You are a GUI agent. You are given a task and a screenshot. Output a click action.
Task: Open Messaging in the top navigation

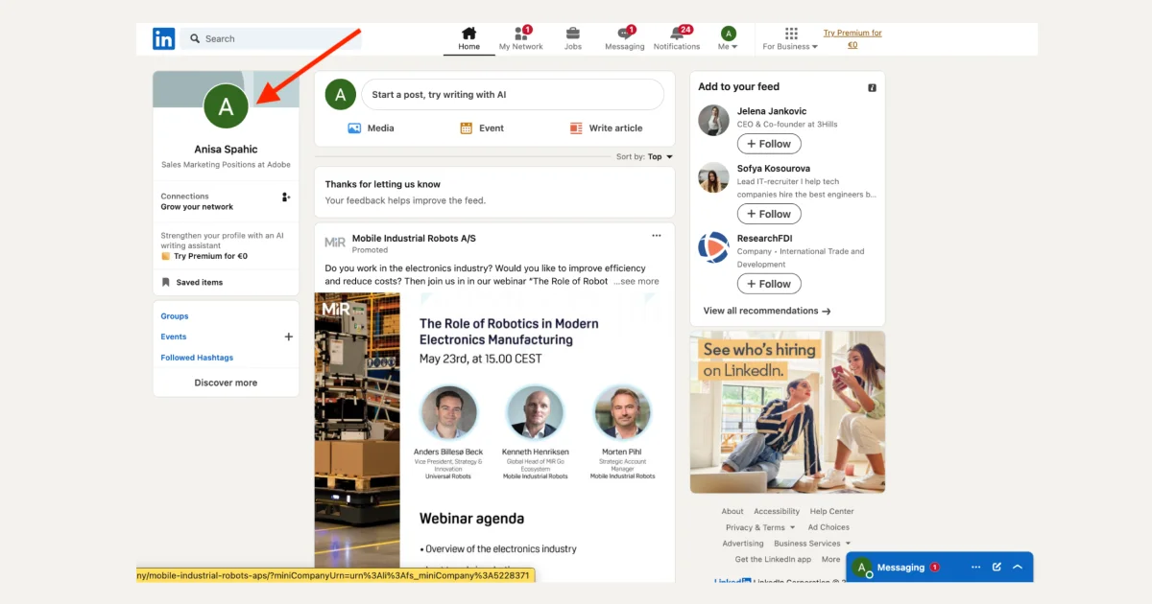(x=625, y=38)
